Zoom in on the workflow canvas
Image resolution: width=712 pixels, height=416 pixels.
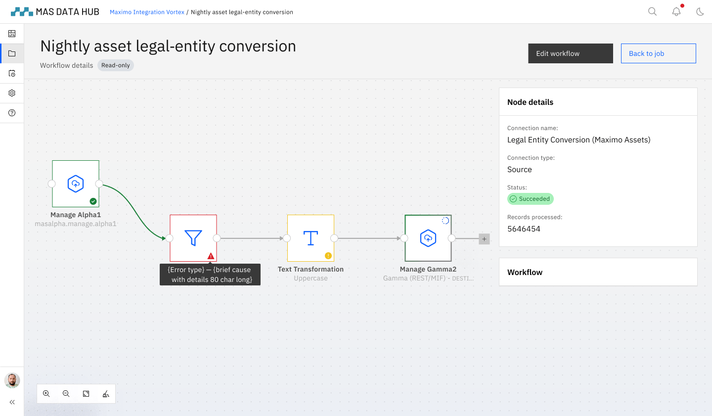pyautogui.click(x=46, y=394)
